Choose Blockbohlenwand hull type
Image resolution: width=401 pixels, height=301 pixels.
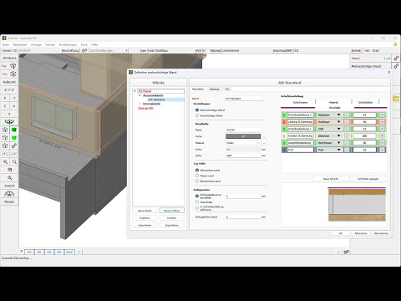coord(197,181)
